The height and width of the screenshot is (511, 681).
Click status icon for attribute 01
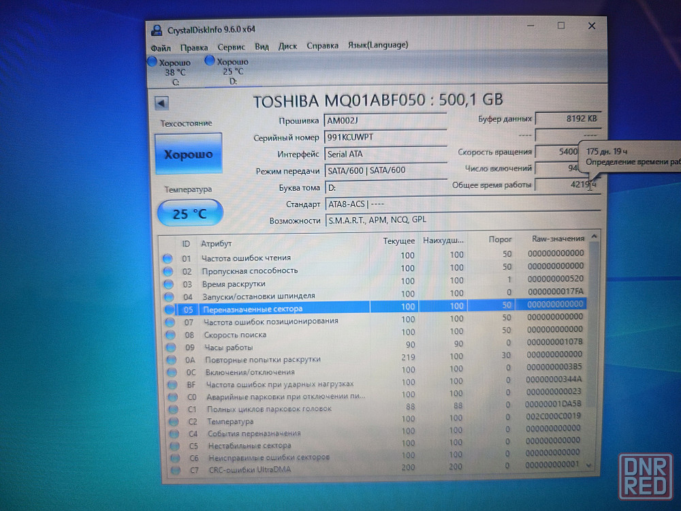point(168,258)
